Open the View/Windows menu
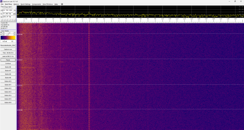The height and width of the screenshot is (130, 244). (48, 4)
